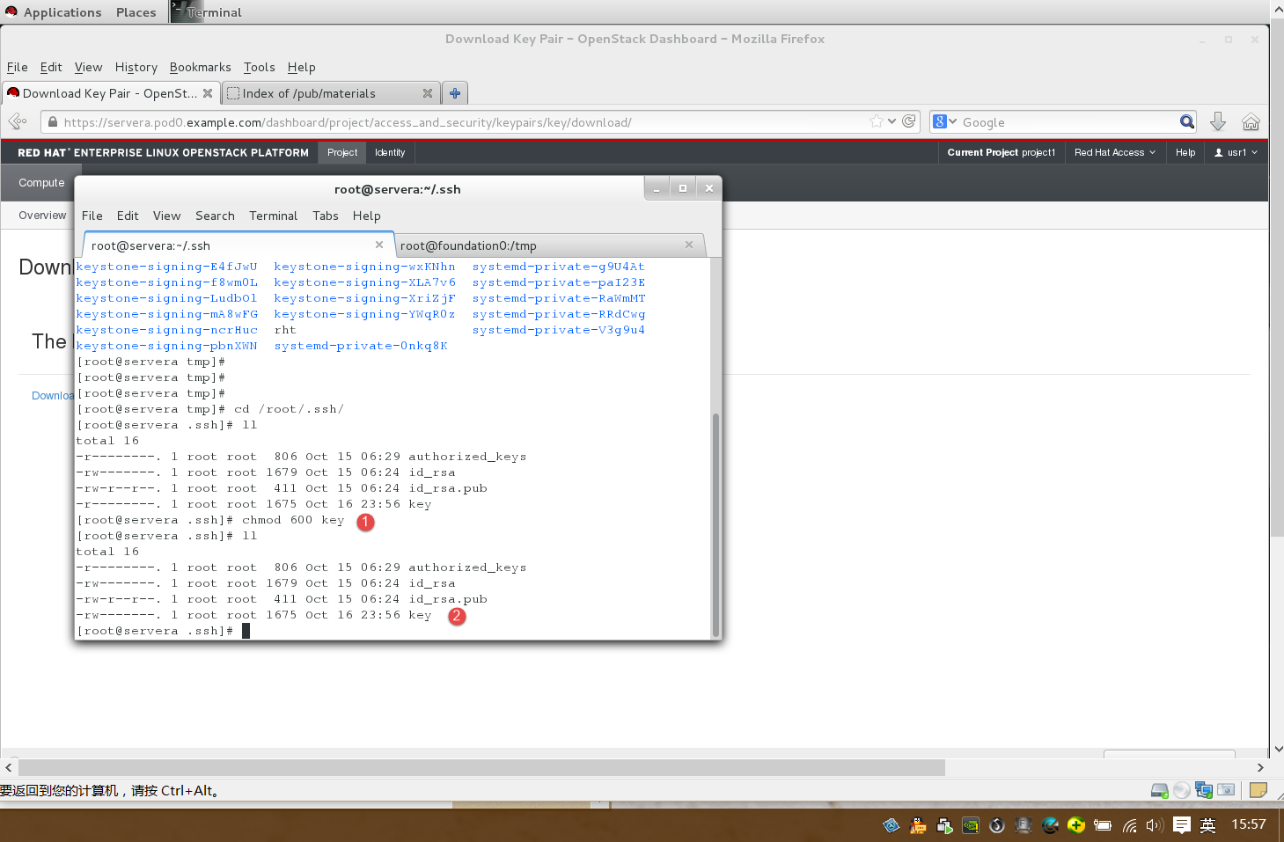Go to Firefox home page icon
Image resolution: width=1284 pixels, height=842 pixels.
pos(1251,121)
